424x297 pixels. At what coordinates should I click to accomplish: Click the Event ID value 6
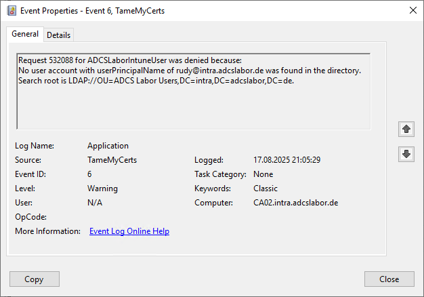coord(89,174)
